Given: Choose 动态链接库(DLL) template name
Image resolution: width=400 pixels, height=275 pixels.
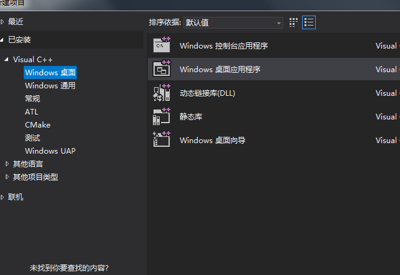Looking at the screenshot, I should pyautogui.click(x=207, y=93).
